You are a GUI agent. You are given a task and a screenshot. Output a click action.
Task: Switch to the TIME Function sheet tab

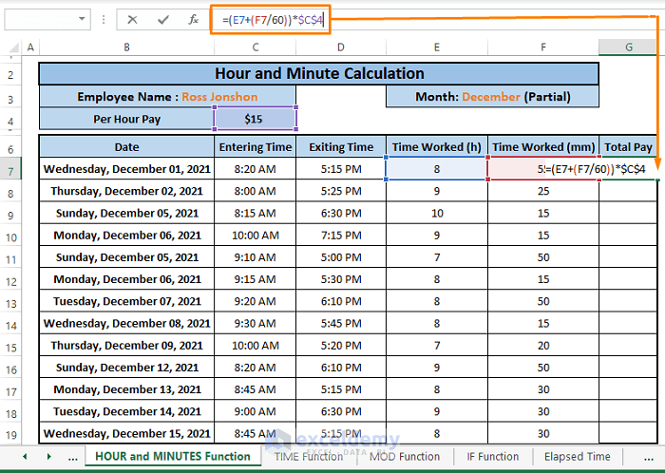coord(308,457)
